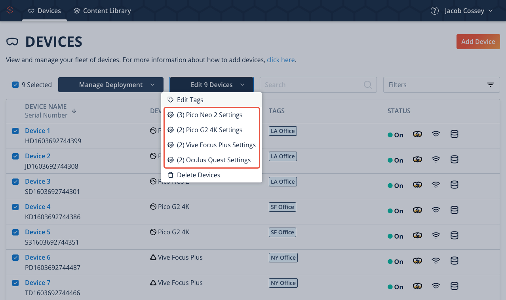Uncheck the Device 1 checkbox
The height and width of the screenshot is (300, 506).
(15, 131)
